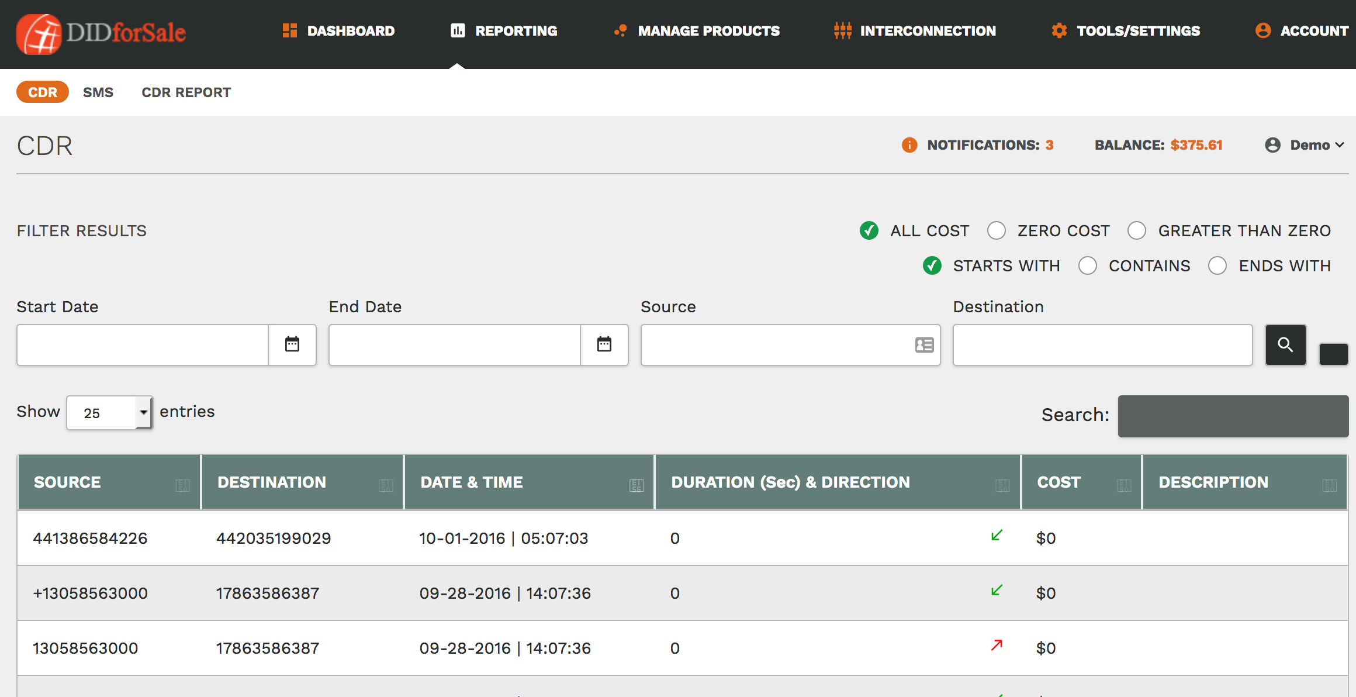Click the DIDforSale logo
The height and width of the screenshot is (697, 1356).
pyautogui.click(x=101, y=33)
